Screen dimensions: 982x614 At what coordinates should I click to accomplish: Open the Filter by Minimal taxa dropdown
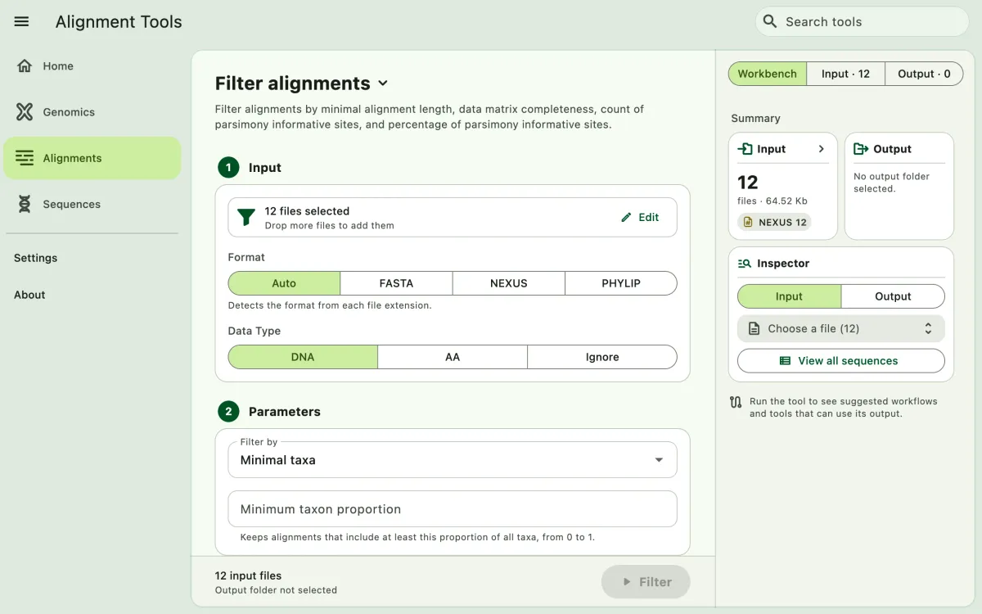(453, 460)
